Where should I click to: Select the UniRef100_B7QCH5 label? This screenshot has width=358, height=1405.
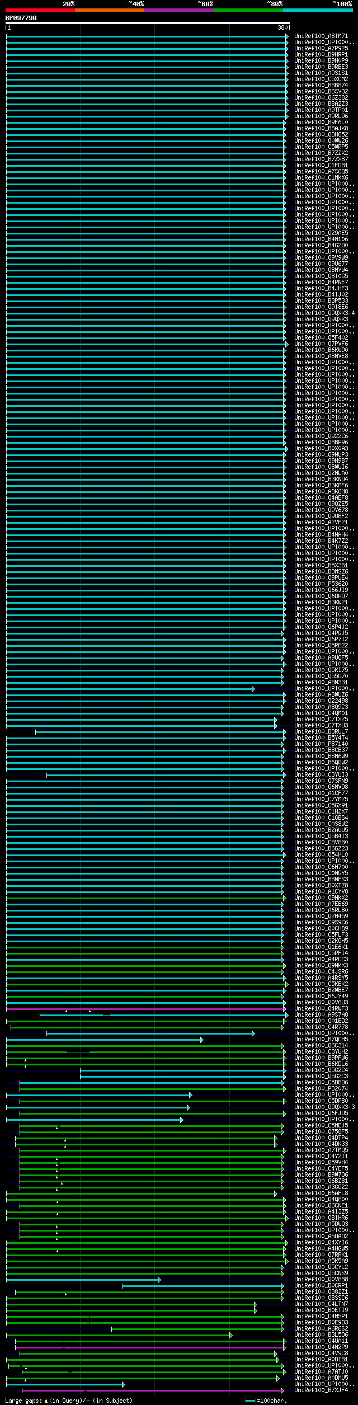[321, 1040]
